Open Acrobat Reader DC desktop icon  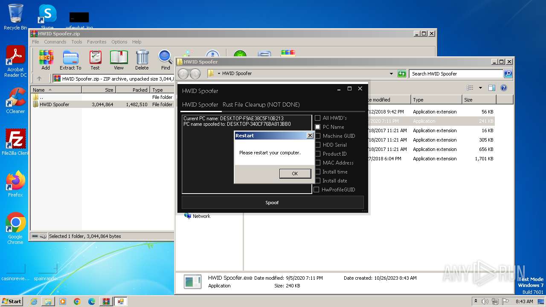point(15,62)
